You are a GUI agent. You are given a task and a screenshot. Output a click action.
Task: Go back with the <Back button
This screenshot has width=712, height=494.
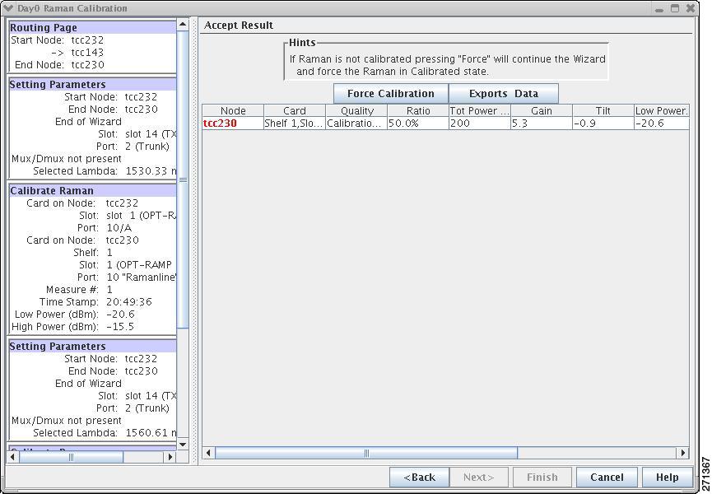click(x=420, y=478)
